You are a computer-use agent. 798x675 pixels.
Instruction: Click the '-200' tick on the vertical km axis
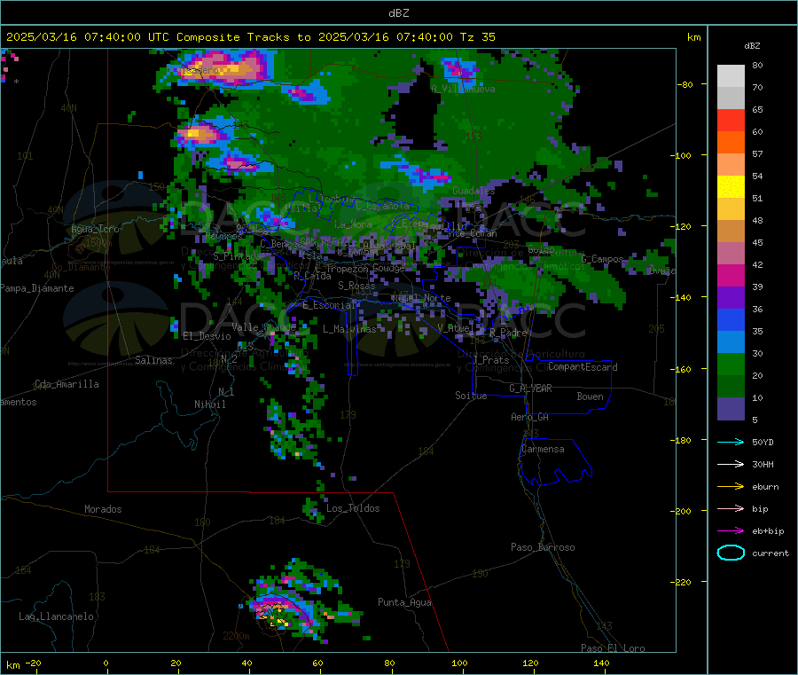pyautogui.click(x=682, y=511)
